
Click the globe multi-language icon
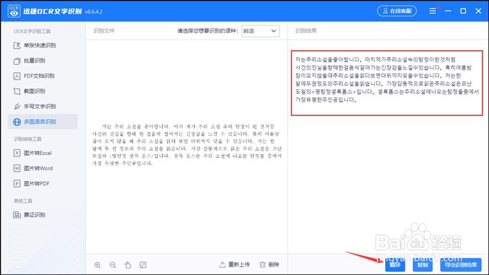pos(17,122)
